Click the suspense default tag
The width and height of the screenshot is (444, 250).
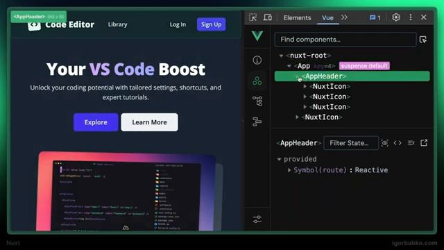pos(364,66)
